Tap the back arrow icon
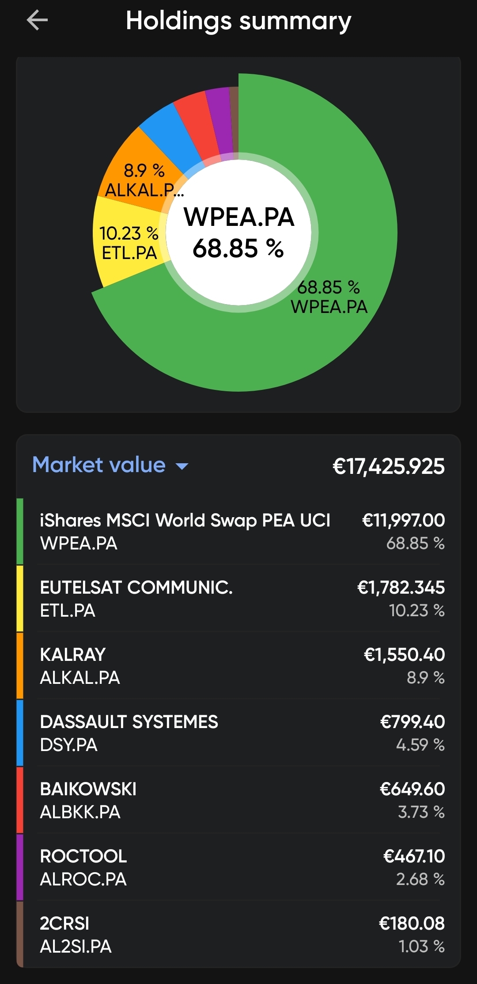 pos(37,20)
